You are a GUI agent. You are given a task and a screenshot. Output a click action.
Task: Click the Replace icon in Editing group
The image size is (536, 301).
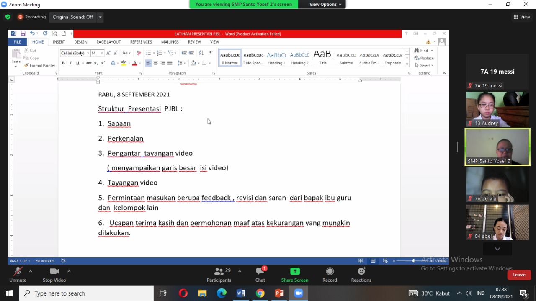(x=417, y=58)
